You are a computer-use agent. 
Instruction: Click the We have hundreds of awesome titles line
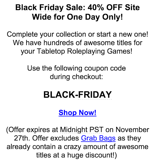tap(78, 43)
